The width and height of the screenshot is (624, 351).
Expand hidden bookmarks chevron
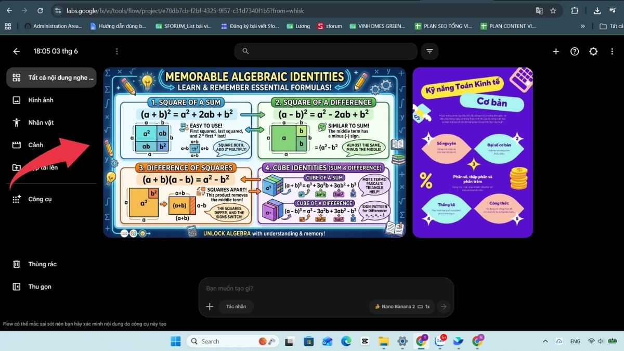pyautogui.click(x=582, y=26)
